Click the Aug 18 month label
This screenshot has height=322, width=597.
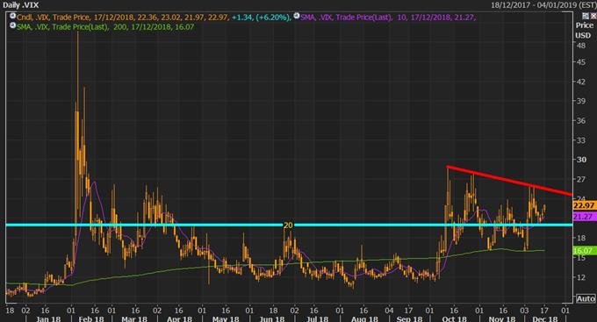coord(364,318)
